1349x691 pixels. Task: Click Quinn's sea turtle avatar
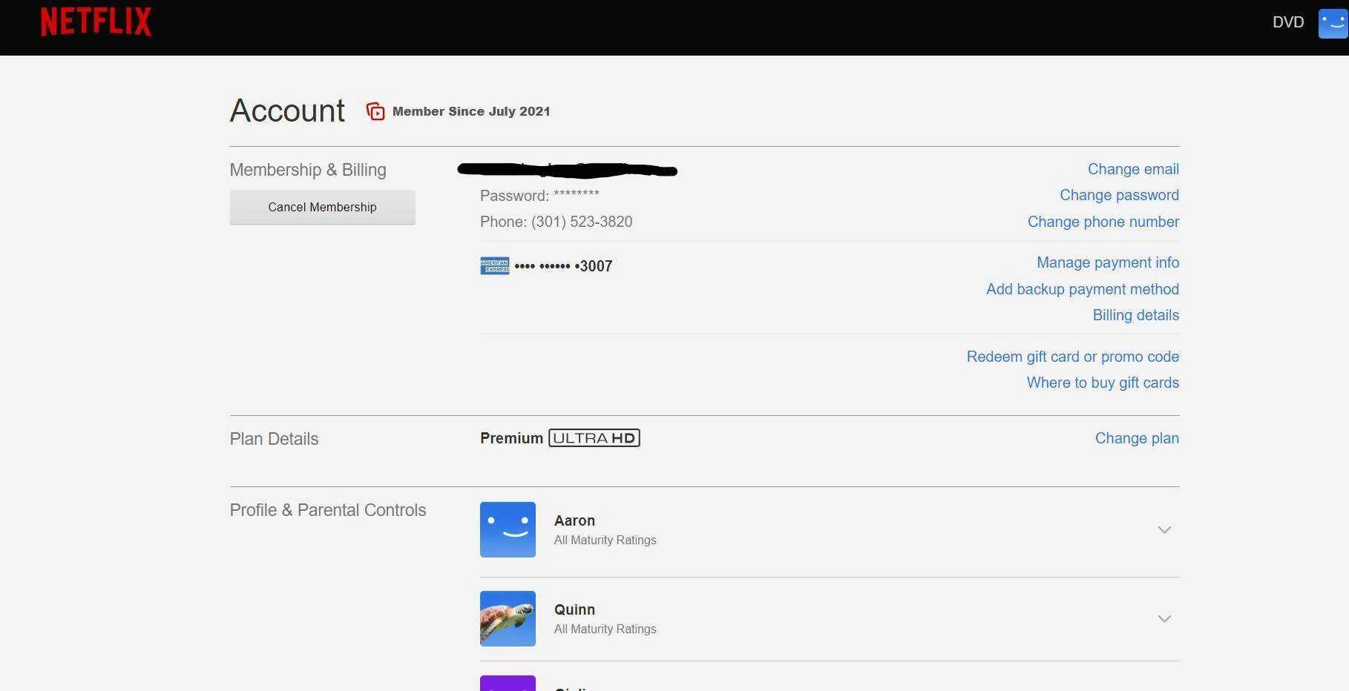[x=508, y=618]
